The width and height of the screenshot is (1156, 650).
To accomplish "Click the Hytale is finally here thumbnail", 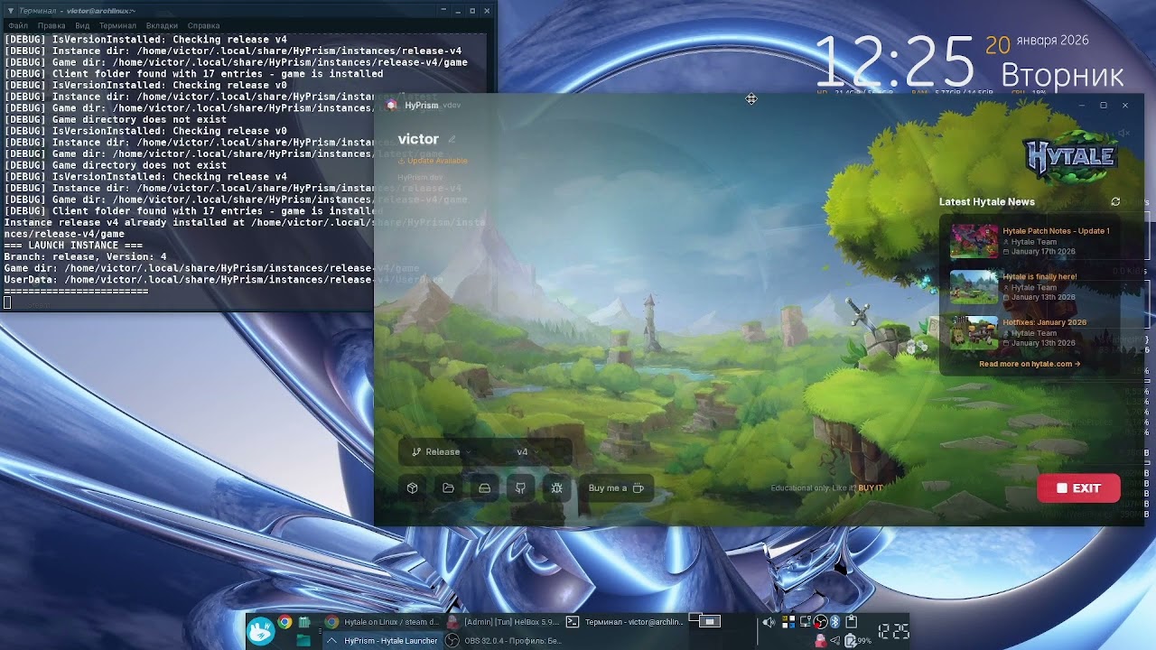I will pos(974,287).
